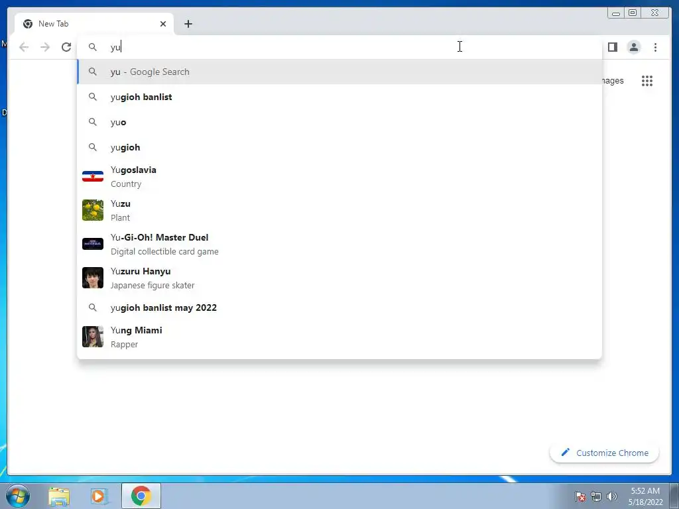Choose Yu-Gi-Oh! Master Duel suggestion
679x509 pixels.
click(x=339, y=244)
